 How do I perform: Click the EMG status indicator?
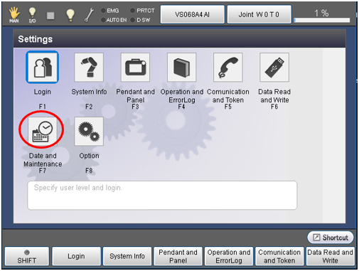coord(110,11)
